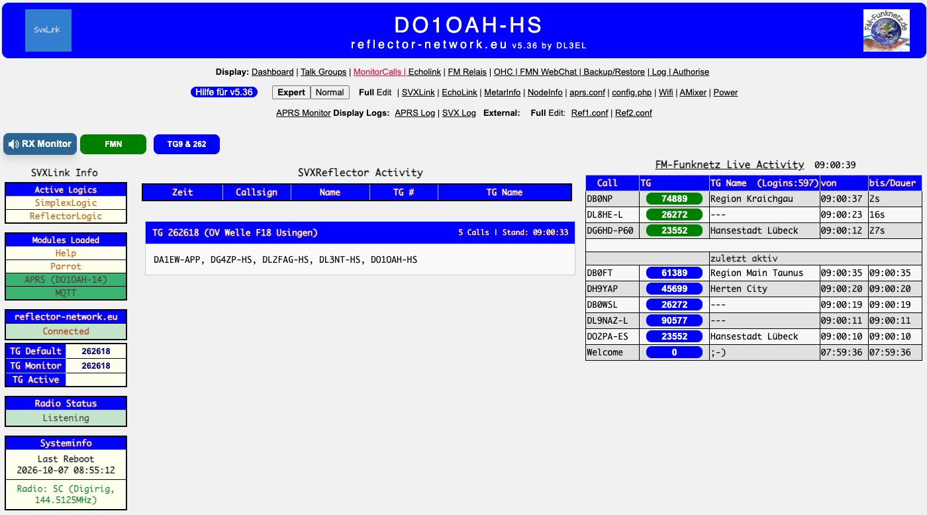Open the Hilfe für v5.36 help badge
This screenshot has height=515, width=927.
(x=224, y=92)
